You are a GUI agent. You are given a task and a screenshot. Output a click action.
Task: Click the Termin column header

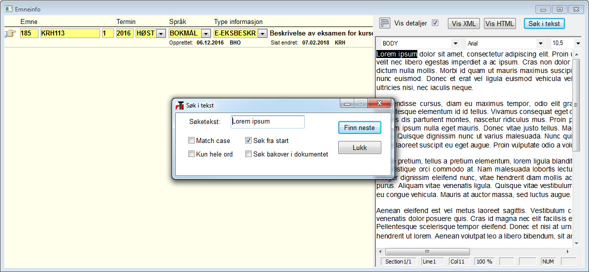[x=126, y=21]
